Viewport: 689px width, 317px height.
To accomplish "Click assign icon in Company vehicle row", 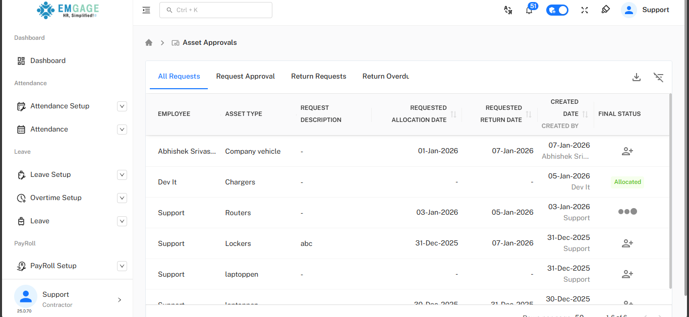I will (627, 151).
